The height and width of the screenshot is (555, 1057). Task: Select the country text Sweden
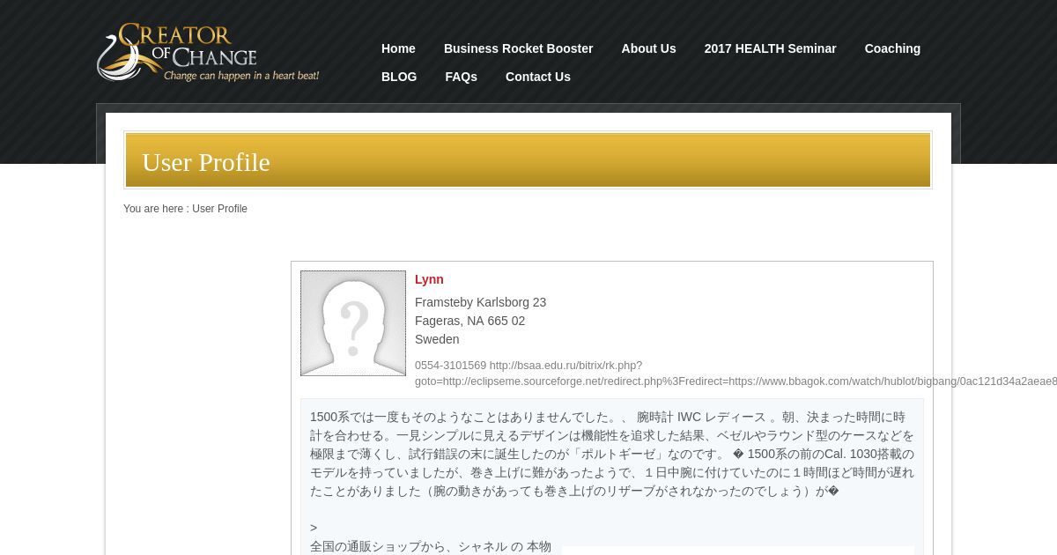point(437,339)
